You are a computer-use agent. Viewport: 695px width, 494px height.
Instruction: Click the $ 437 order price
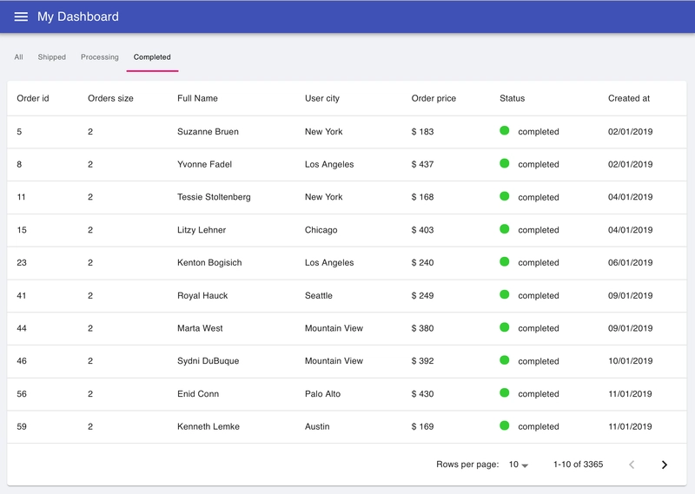coord(422,164)
